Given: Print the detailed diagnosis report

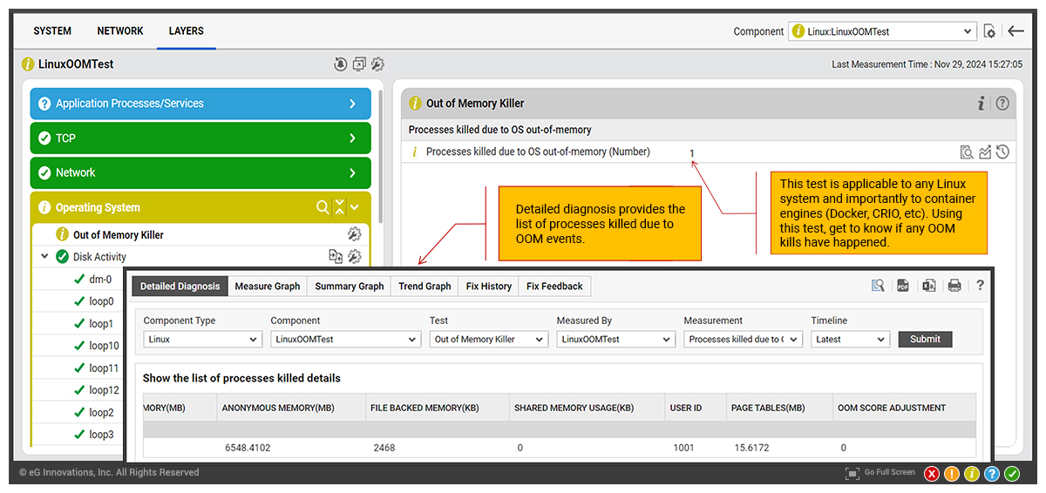Looking at the screenshot, I should pos(954,286).
